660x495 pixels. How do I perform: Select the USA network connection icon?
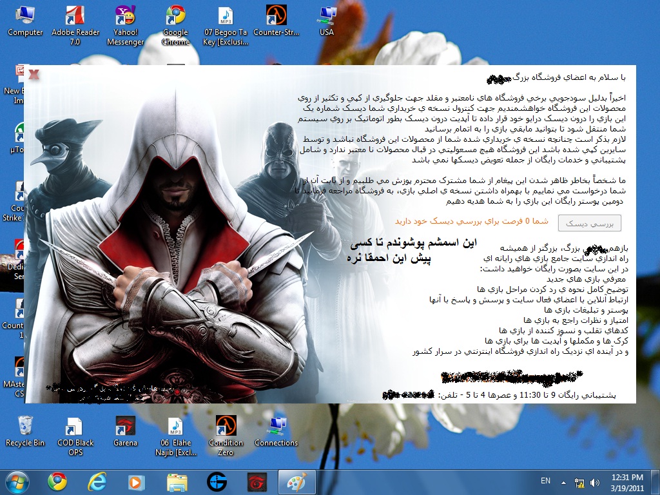327,21
